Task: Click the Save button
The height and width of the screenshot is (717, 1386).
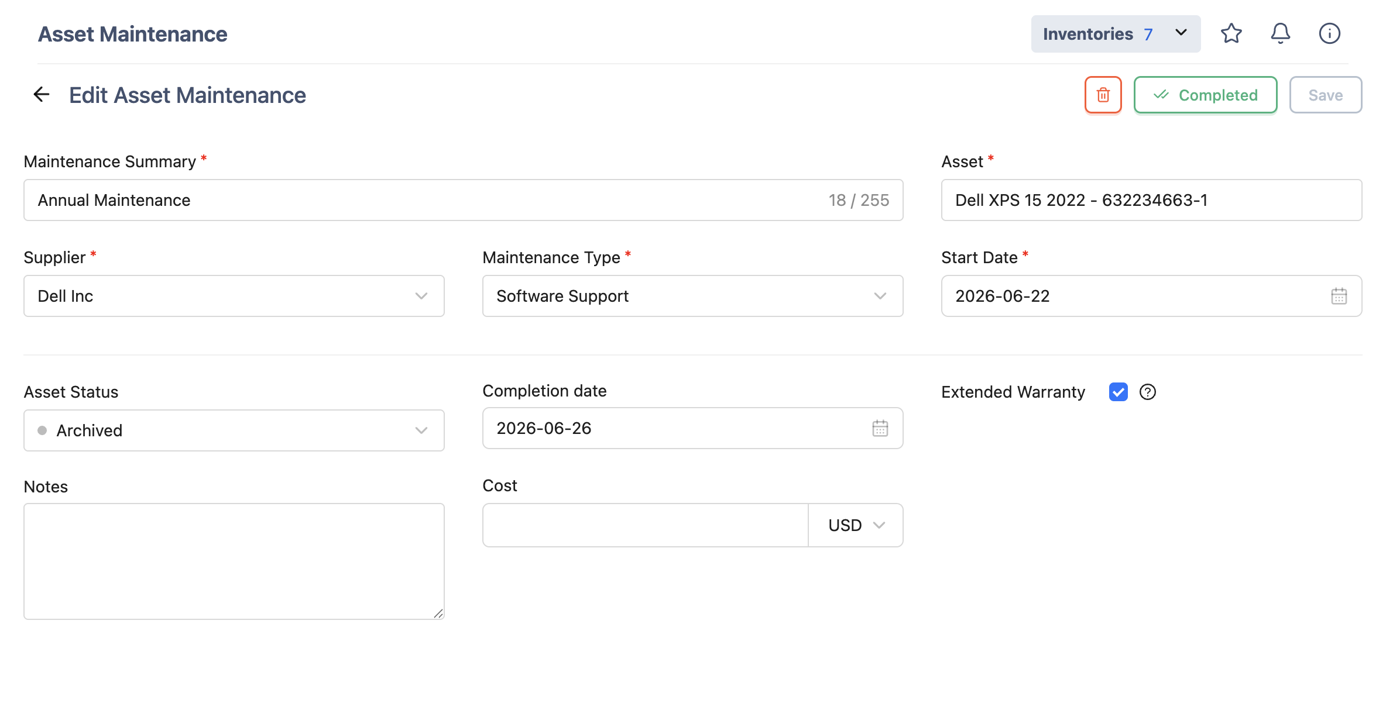Action: point(1326,95)
